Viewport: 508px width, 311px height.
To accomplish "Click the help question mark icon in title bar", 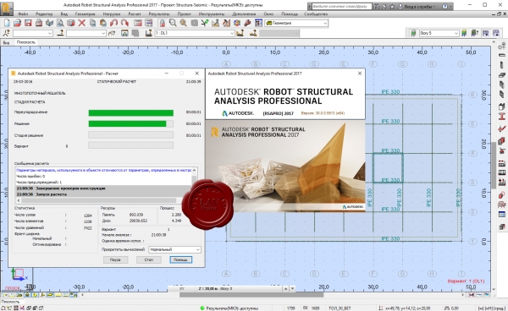I will (444, 6).
